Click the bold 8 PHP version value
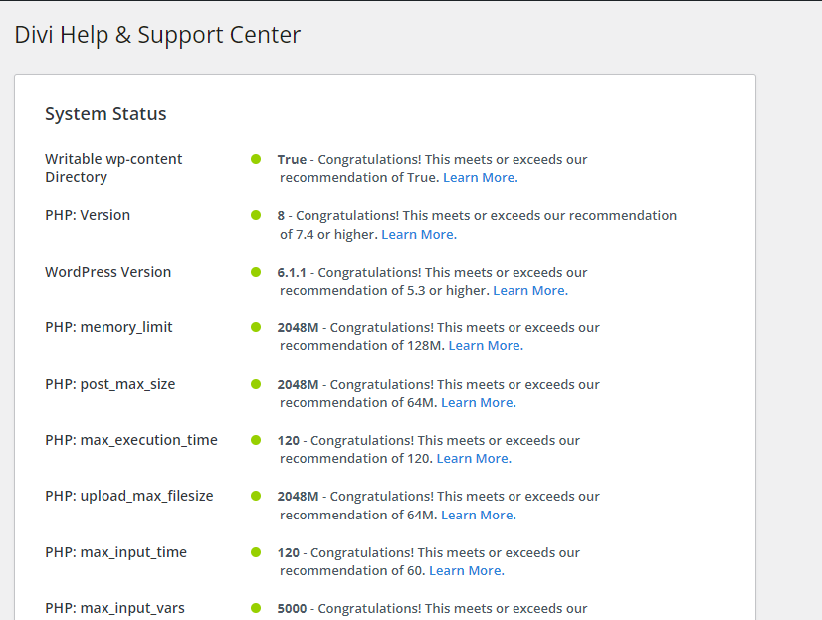Viewport: 822px width, 620px height. 281,215
